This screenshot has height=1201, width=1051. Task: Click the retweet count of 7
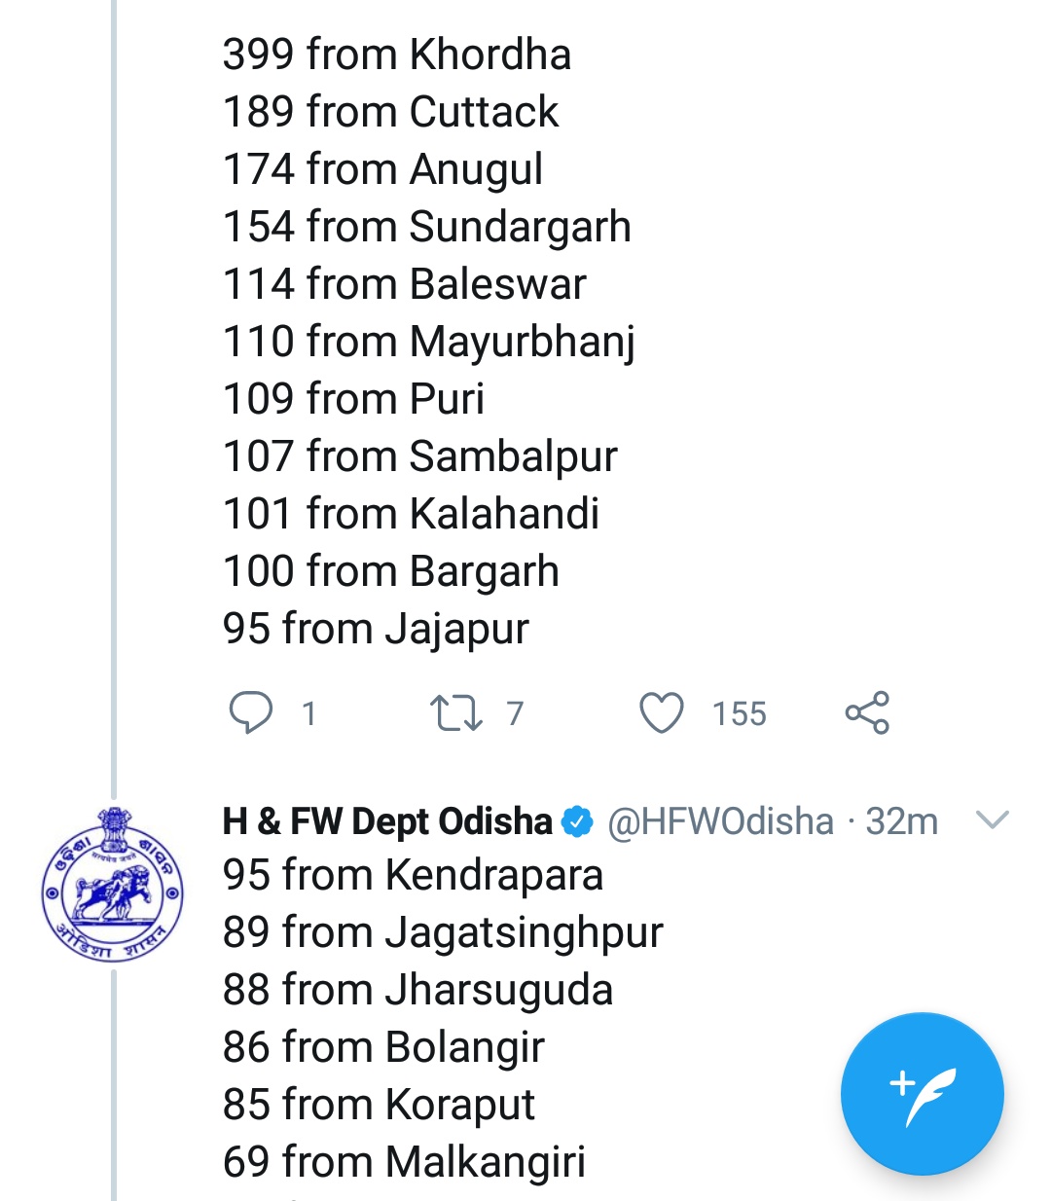tap(515, 714)
